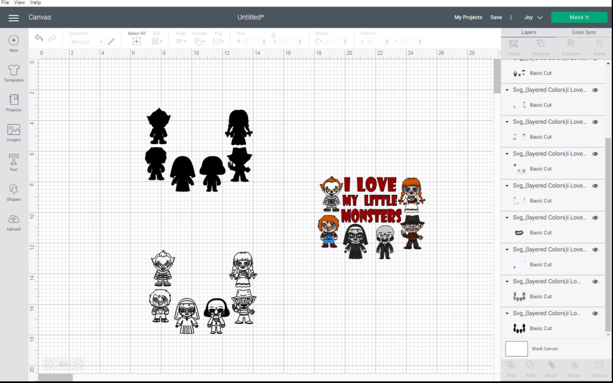Switch to the Layers tab
613x383 pixels.
[x=528, y=32]
